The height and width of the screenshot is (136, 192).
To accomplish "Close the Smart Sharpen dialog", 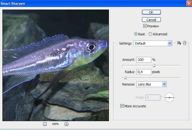I will coord(189,3).
